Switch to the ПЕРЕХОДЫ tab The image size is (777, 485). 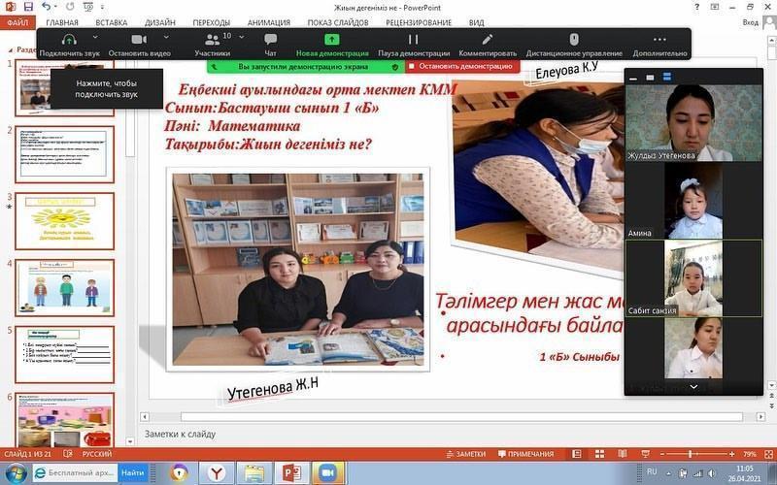point(211,22)
